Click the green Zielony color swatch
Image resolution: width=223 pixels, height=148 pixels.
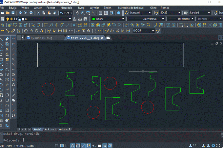(x=93, y=19)
